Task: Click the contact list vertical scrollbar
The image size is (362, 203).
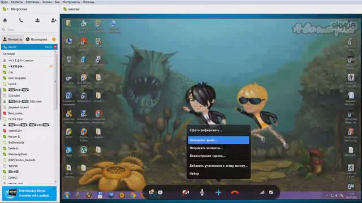Action: coord(55,82)
